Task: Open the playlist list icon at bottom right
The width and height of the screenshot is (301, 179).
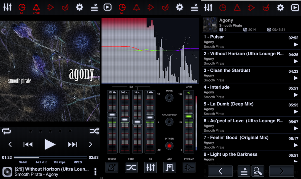Action: click(x=244, y=171)
